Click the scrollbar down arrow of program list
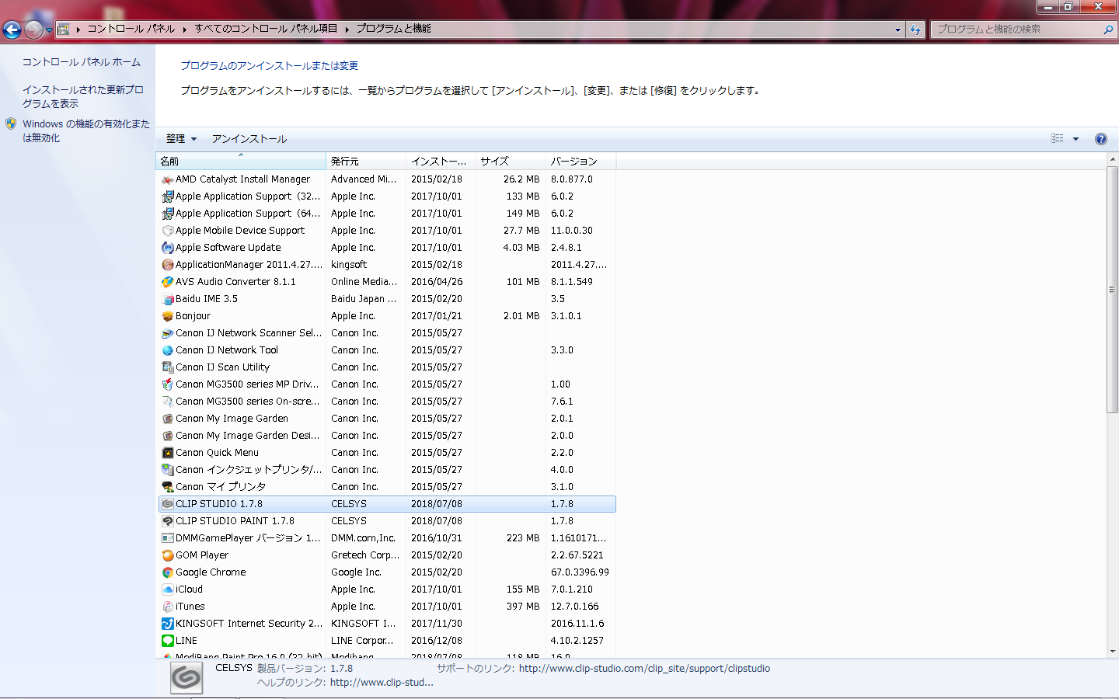 tap(1112, 652)
